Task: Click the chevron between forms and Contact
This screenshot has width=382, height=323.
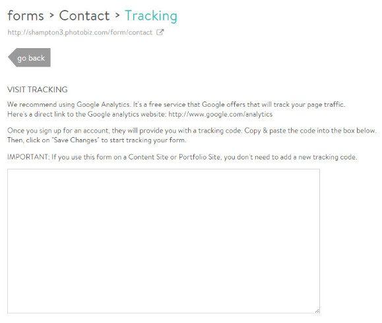Action: coord(51,16)
